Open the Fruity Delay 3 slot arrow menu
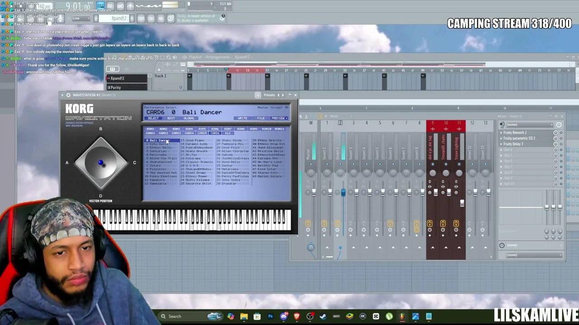This screenshot has width=579, height=325. tap(501, 144)
